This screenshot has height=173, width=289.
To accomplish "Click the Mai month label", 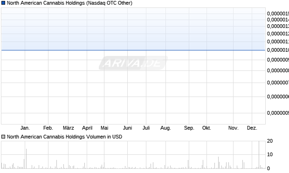I will tap(104, 128).
